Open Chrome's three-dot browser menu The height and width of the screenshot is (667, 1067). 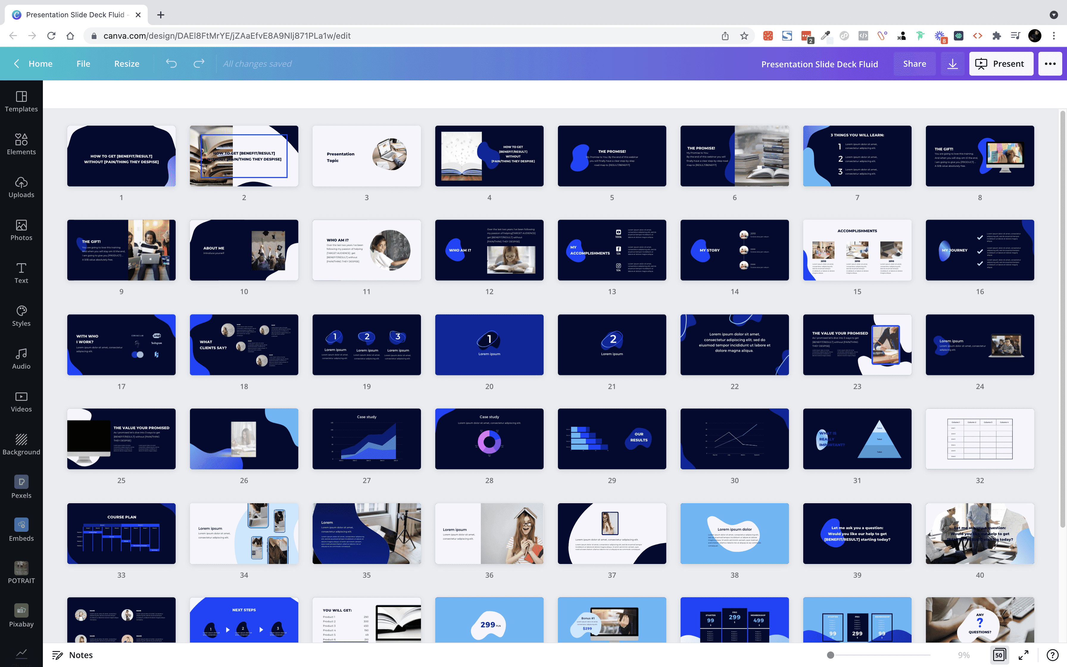[1054, 36]
